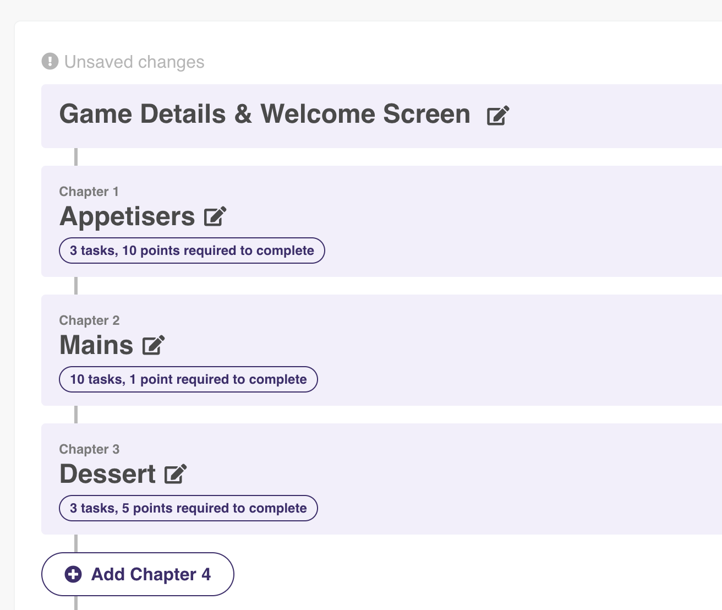The width and height of the screenshot is (722, 610).
Task: Click the Chapter 2 label
Action: coord(90,320)
